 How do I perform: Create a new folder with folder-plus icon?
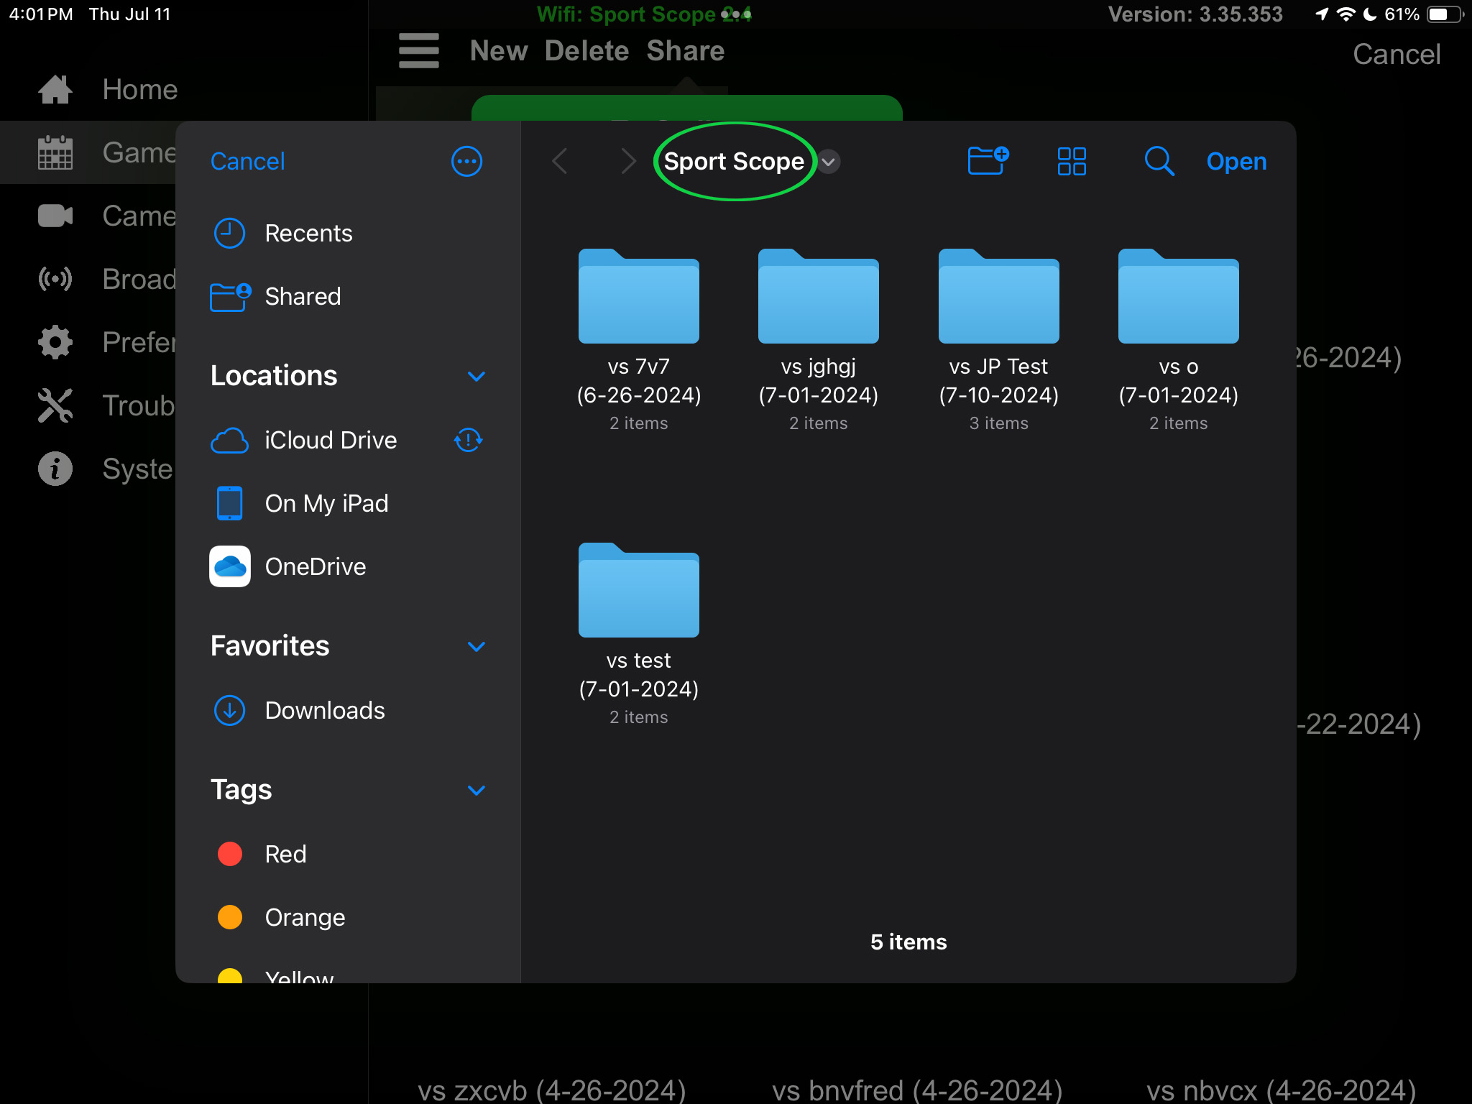[x=988, y=160]
